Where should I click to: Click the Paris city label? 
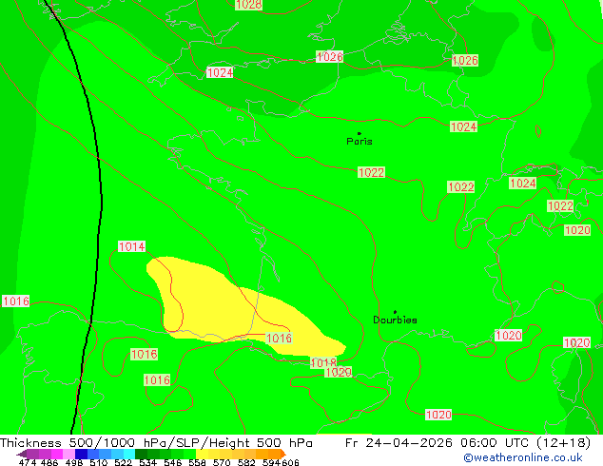(x=360, y=142)
